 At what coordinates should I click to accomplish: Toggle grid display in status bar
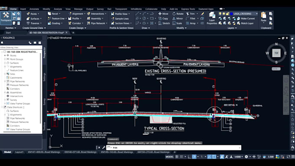point(177,156)
